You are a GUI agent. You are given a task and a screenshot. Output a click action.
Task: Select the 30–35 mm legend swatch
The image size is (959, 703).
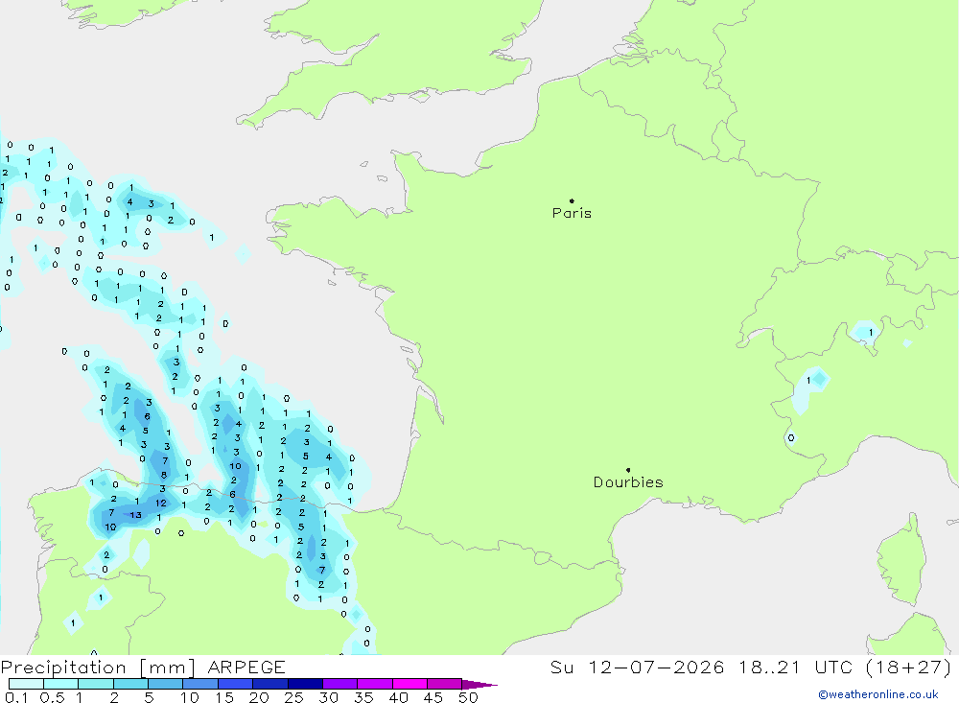pos(339,684)
